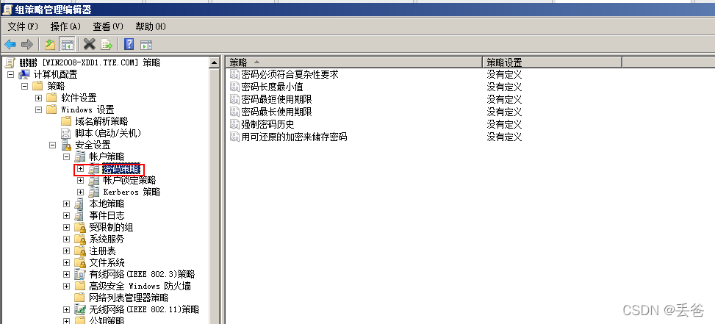Click the tree pane scrollbar up arrow
This screenshot has height=324, width=715.
pos(215,62)
